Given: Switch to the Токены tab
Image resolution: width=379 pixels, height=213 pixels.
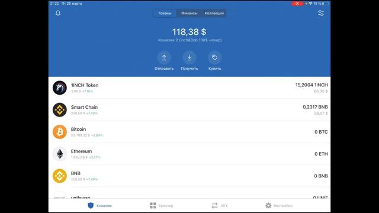Looking at the screenshot, I should click(x=165, y=13).
